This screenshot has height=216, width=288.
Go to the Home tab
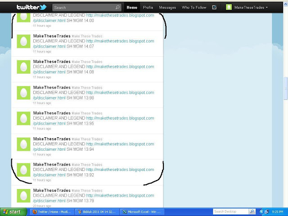132,8
